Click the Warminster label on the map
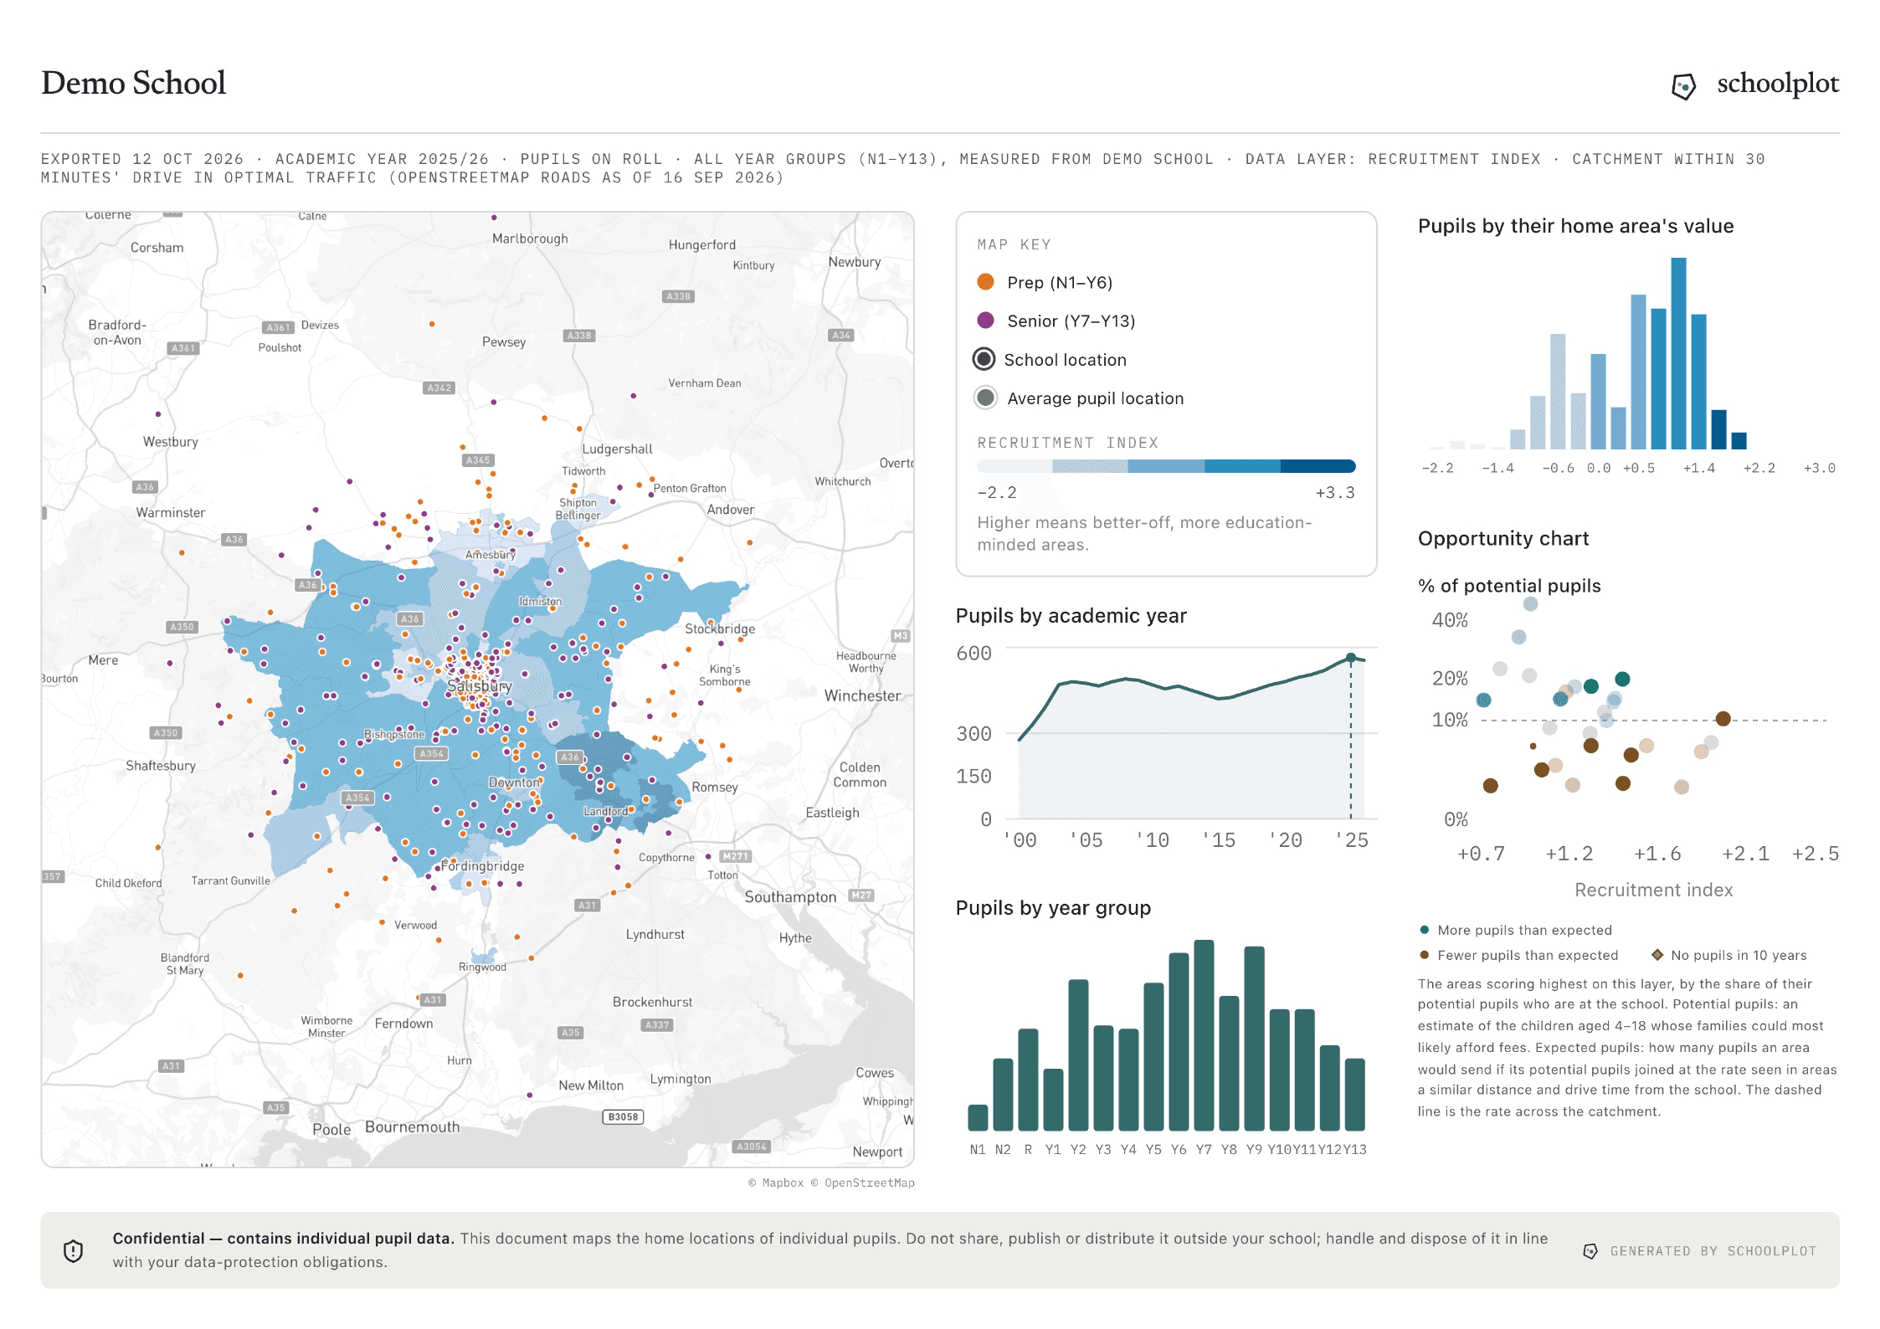The height and width of the screenshot is (1329, 1880). (171, 513)
